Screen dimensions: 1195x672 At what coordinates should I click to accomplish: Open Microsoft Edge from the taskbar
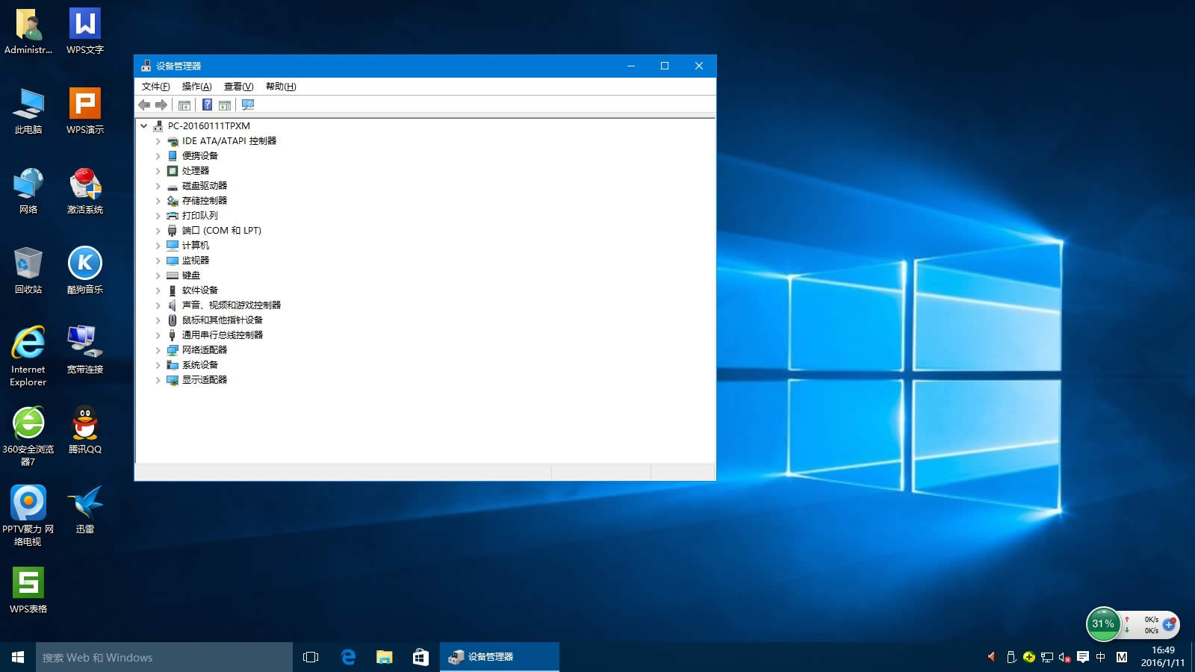pos(348,657)
